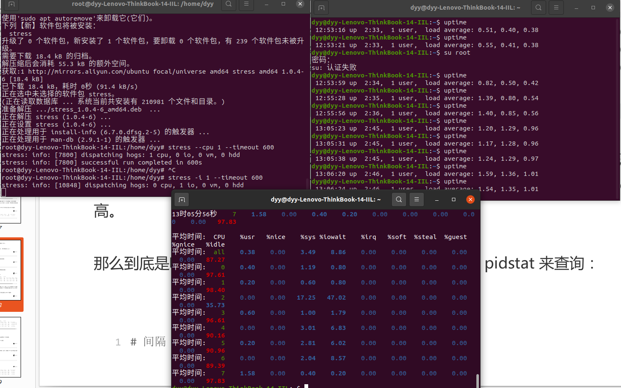Viewport: 621px width, 388px height.
Task: Click the %steal column header
Action: coord(425,237)
